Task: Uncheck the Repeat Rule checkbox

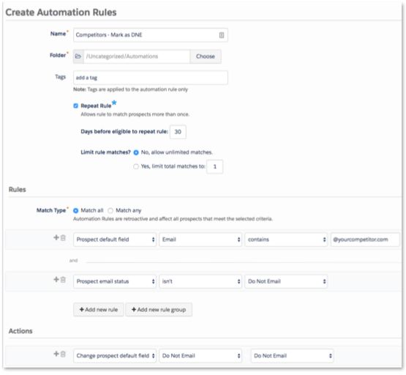Action: click(x=75, y=105)
